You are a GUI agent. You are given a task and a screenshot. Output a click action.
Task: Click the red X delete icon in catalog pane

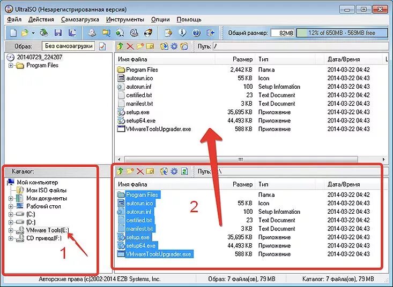coord(140,172)
